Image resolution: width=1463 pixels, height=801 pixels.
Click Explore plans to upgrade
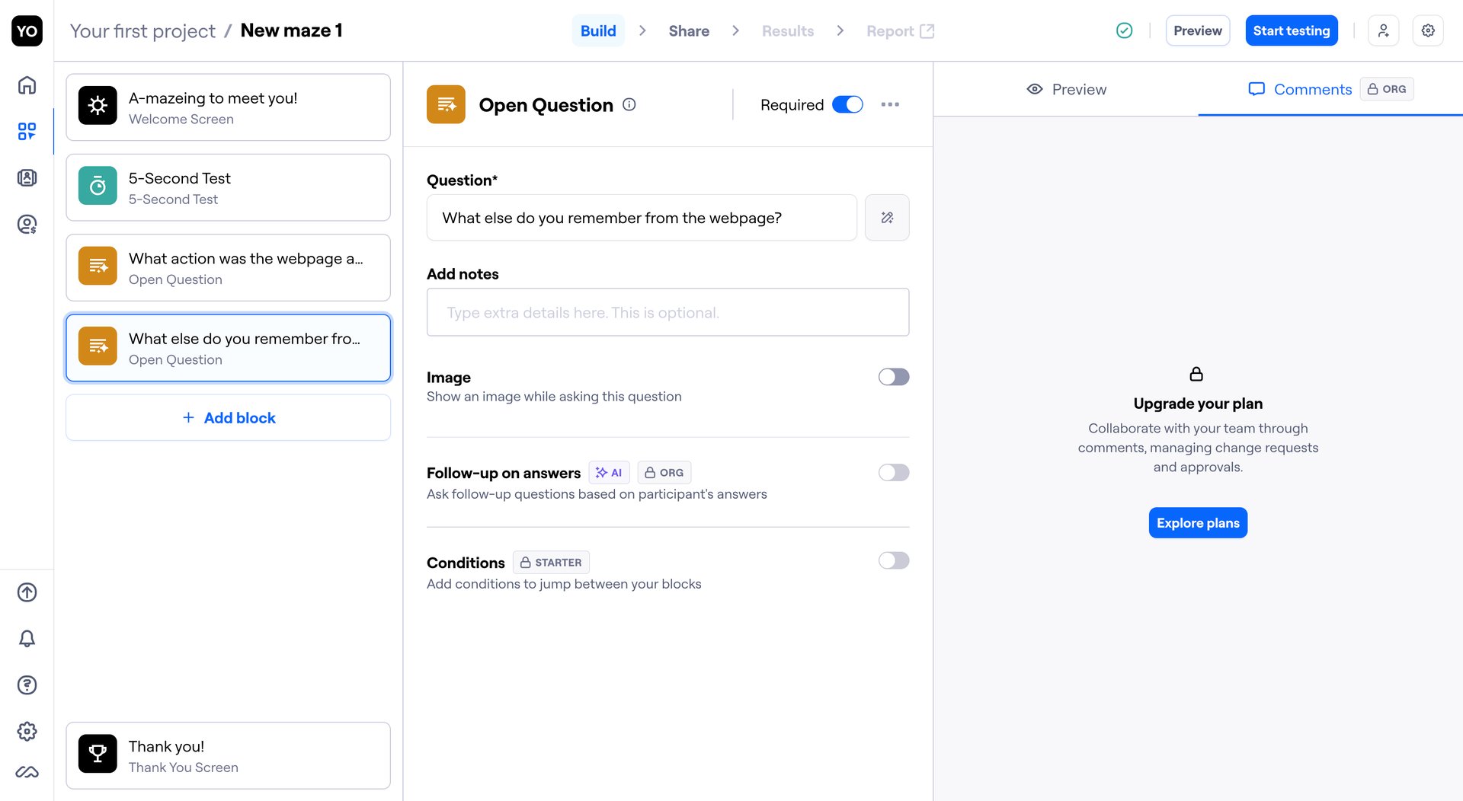click(1197, 523)
